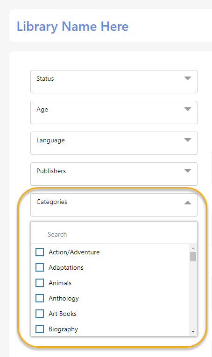This screenshot has height=357, width=212.
Task: Check the Action/Adventure checkbox
Action: 40,252
